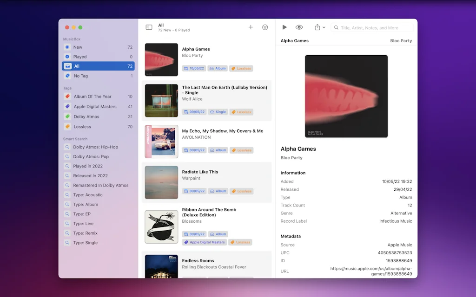
Task: Click the magnifier icon beside Played in 2022
Action: (x=68, y=166)
